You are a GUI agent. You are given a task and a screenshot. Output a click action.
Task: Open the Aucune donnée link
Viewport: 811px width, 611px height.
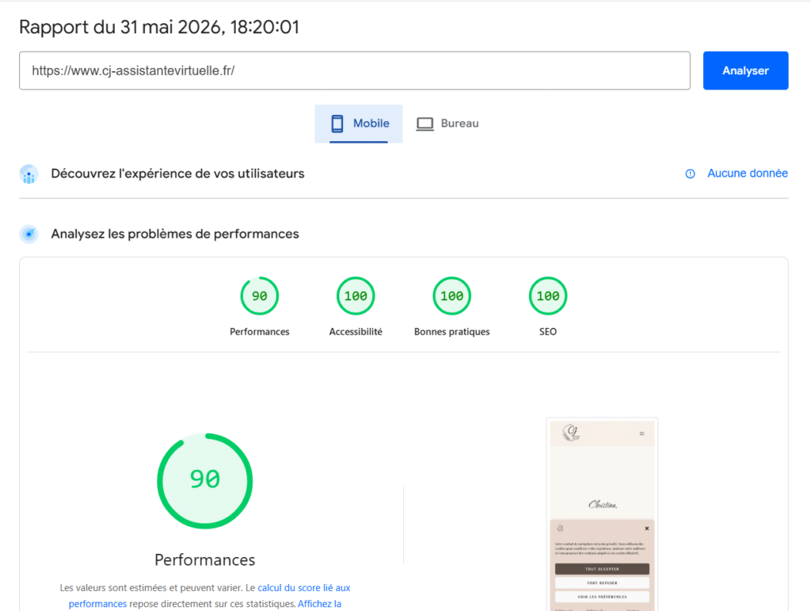tap(748, 174)
